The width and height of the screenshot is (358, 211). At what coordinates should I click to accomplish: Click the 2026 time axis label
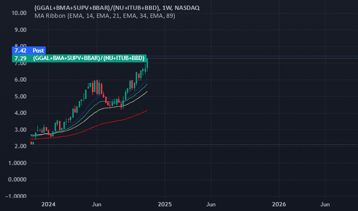tap(279, 204)
